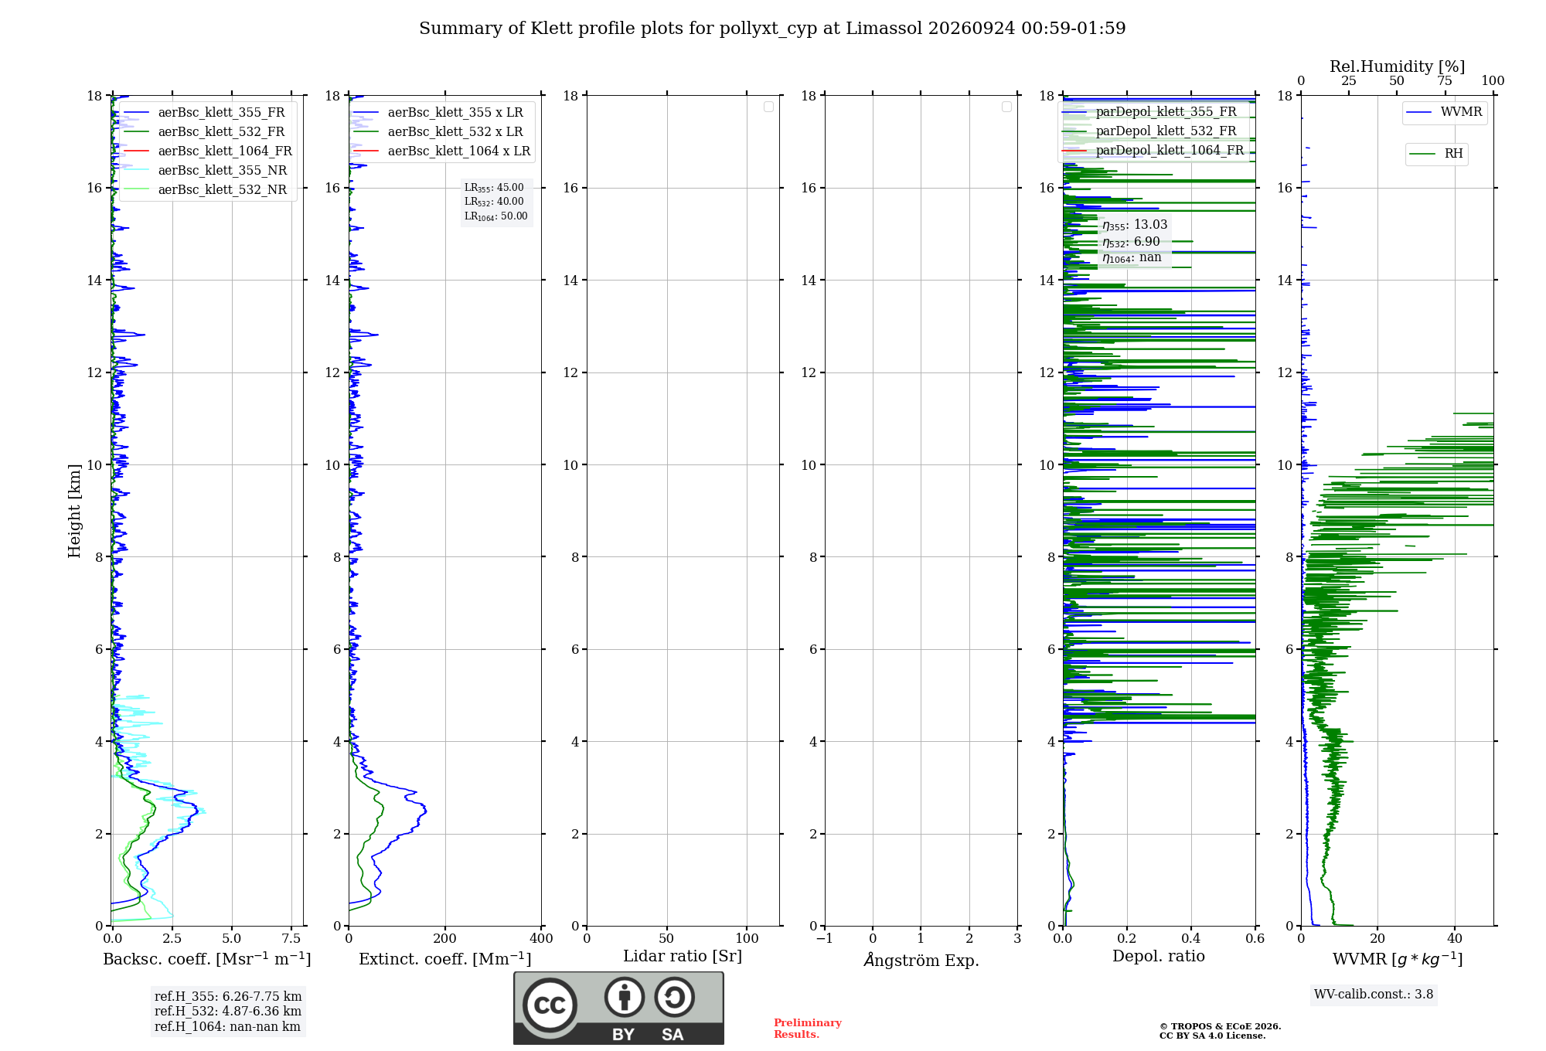
Task: Click the SA share-alike circular arrow icon
Action: [x=674, y=997]
